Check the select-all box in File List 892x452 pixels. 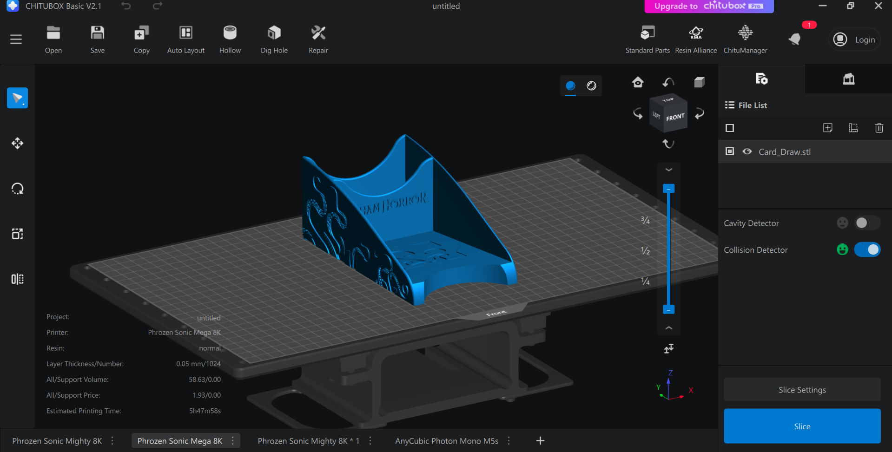pyautogui.click(x=730, y=128)
